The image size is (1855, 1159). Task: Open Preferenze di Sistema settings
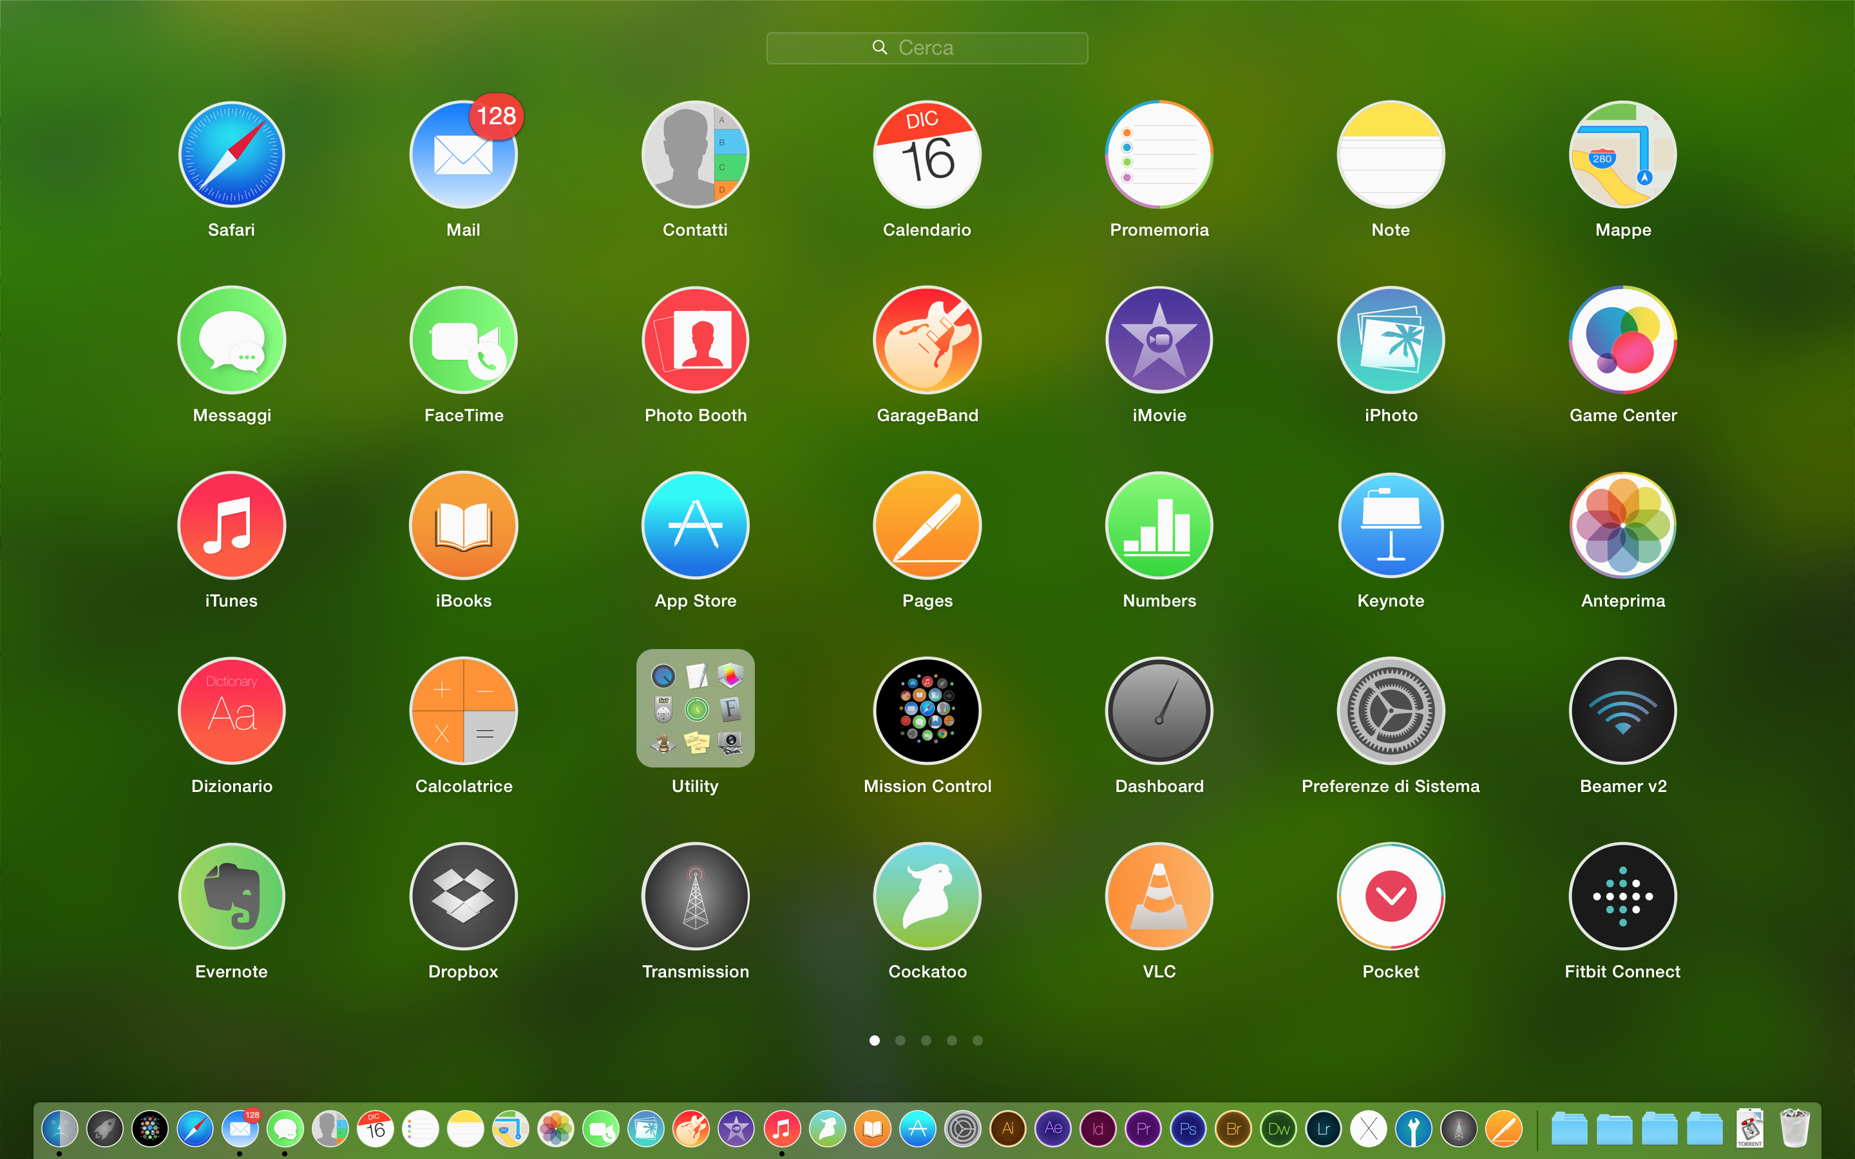pyautogui.click(x=1390, y=710)
